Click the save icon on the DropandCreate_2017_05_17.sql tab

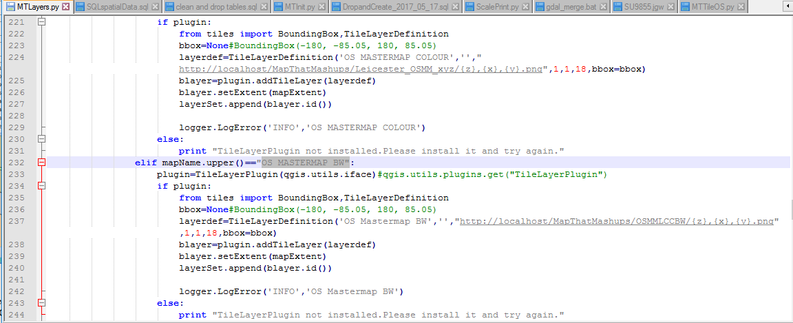coord(336,7)
